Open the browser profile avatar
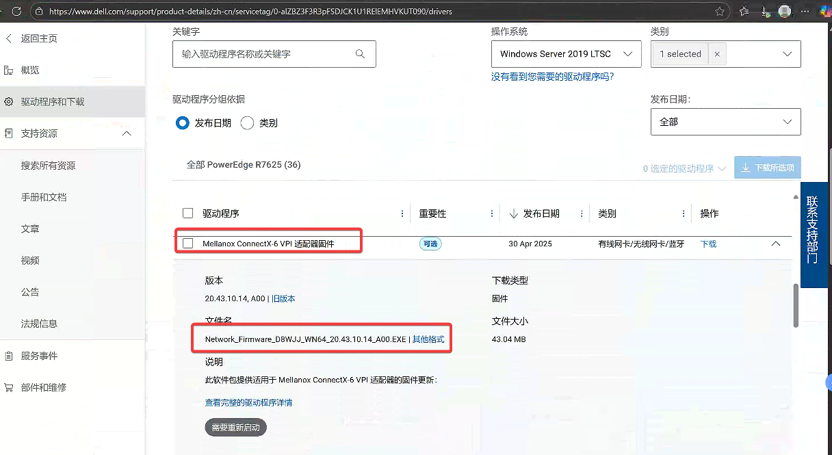This screenshot has width=832, height=455. tap(785, 12)
